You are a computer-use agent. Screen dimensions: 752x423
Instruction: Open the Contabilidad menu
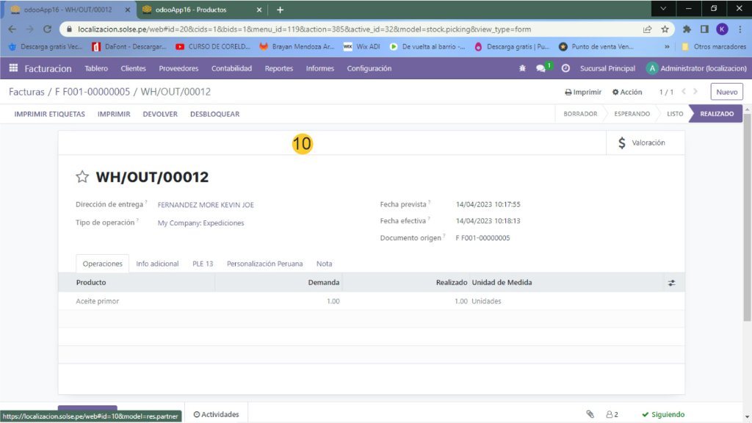(231, 68)
